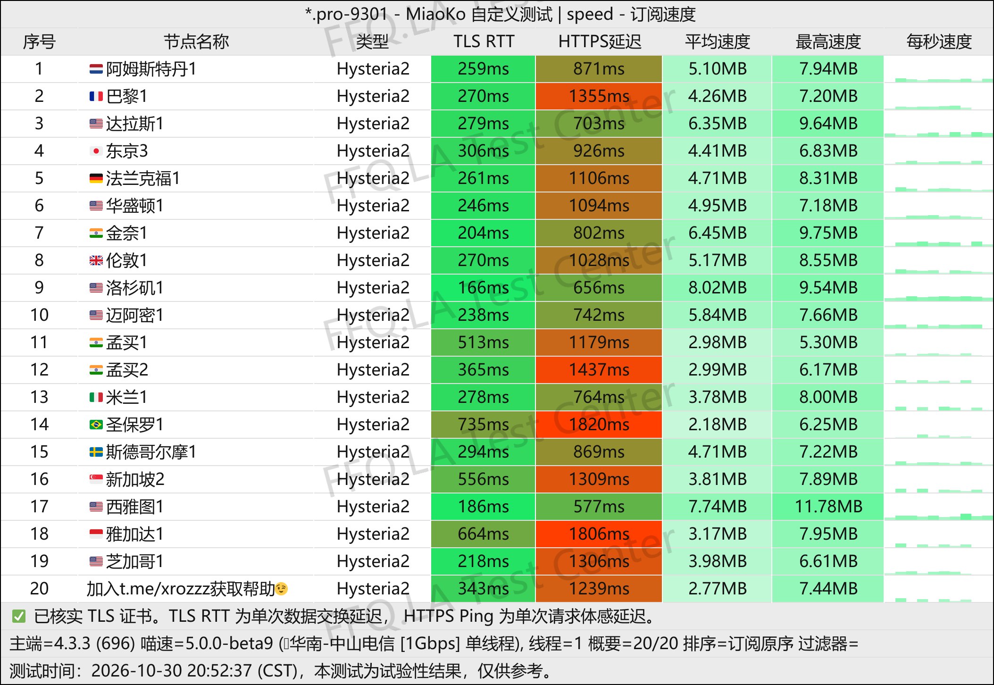Screen dimensions: 994x685
Task: Click the 类型 column header
Action: coord(372,42)
